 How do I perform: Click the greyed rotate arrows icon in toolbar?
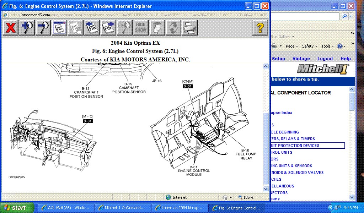(x=173, y=28)
